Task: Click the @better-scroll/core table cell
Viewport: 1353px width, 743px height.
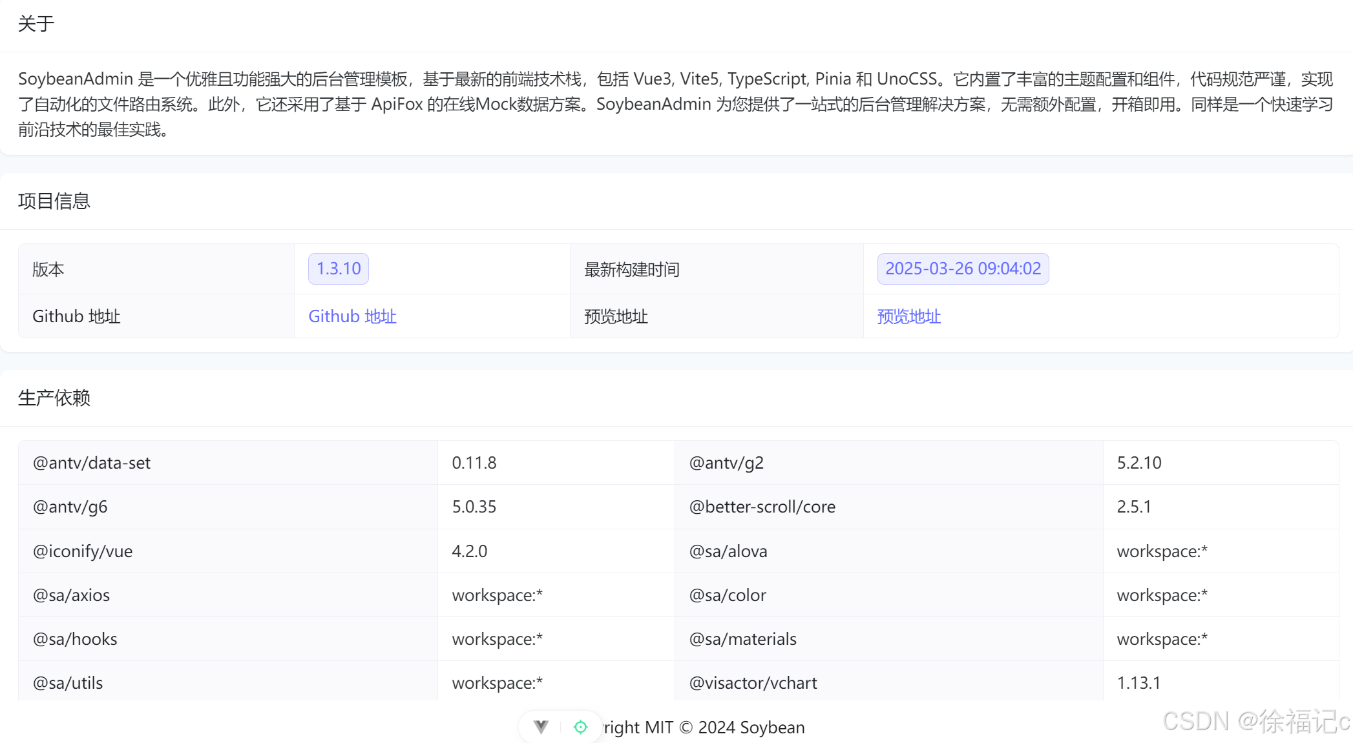Action: coord(762,507)
